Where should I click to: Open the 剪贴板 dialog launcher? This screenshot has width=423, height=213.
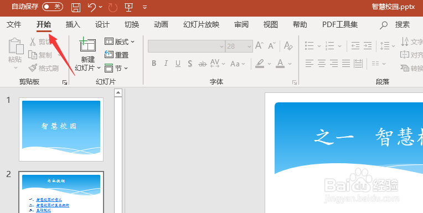coord(65,82)
